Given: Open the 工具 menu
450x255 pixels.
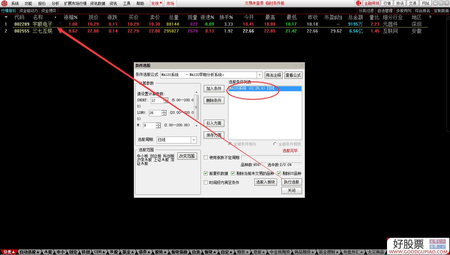Looking at the screenshot, I should pyautogui.click(x=127, y=3).
